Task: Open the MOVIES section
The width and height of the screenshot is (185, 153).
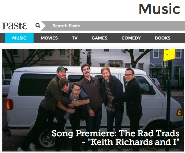Action: pos(49,38)
